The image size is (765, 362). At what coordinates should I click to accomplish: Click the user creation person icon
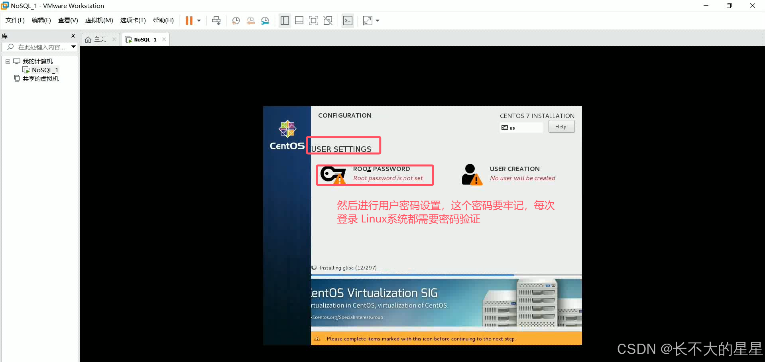click(x=472, y=174)
